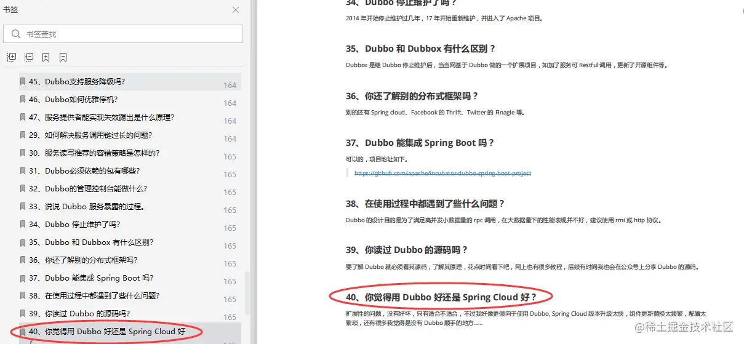Click heading 38、在使用过程中都遇到了些什么问题? in document
The image size is (744, 344).
[425, 204]
